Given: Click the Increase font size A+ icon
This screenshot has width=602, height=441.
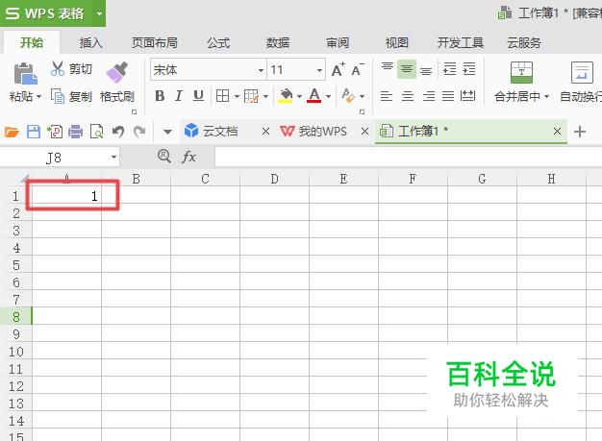Looking at the screenshot, I should click(x=338, y=70).
